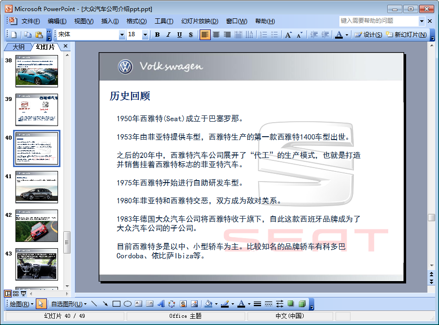Close the slide thumbnail pane
Viewport: 439px width, 325px height.
point(66,46)
